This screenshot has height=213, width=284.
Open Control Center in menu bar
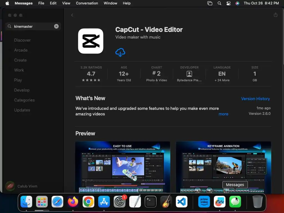[229, 3]
